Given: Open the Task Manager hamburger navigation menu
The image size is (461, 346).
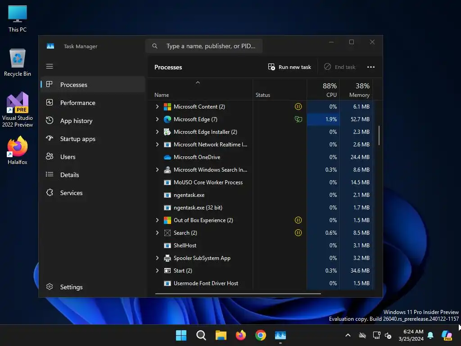Looking at the screenshot, I should pyautogui.click(x=50, y=66).
